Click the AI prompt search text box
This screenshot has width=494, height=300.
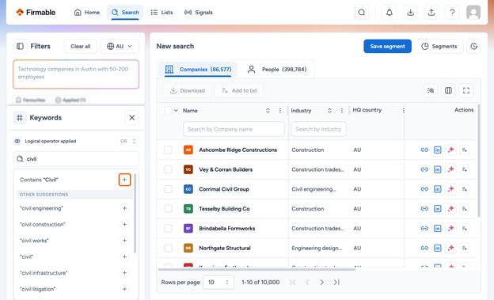tap(76, 74)
